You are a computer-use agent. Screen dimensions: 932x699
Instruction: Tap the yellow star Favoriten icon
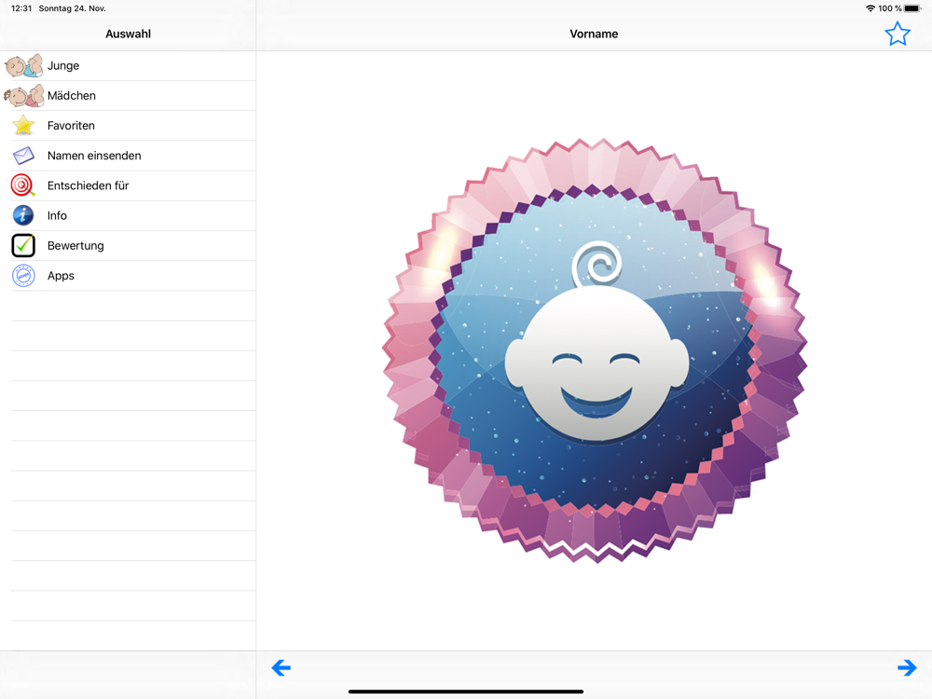tap(23, 126)
